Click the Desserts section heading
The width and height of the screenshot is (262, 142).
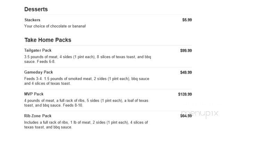tap(36, 9)
